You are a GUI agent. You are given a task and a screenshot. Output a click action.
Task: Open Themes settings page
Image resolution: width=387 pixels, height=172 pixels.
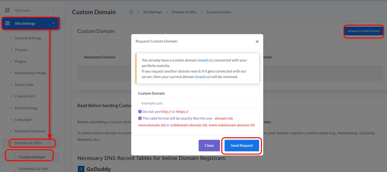coord(21,50)
